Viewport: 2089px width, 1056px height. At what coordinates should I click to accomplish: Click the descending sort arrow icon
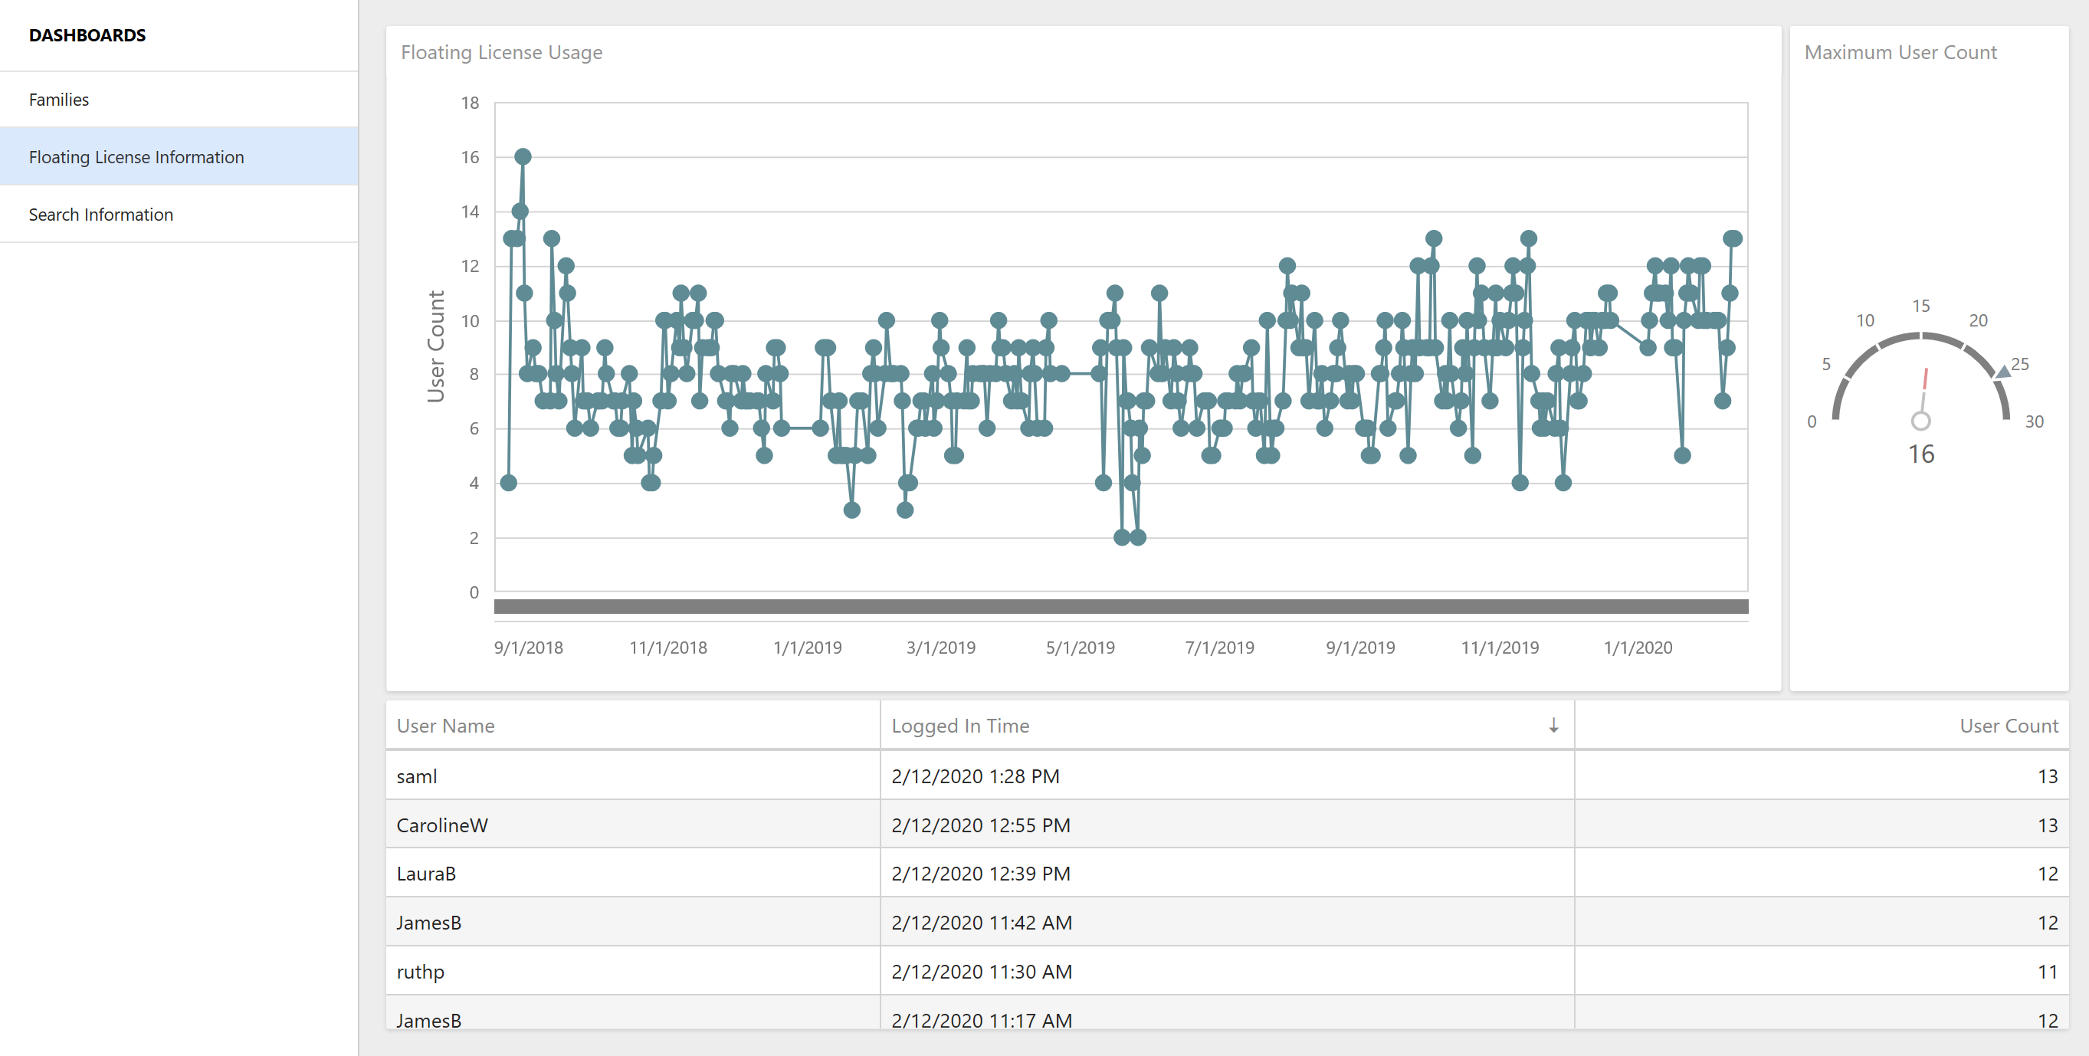pos(1553,726)
